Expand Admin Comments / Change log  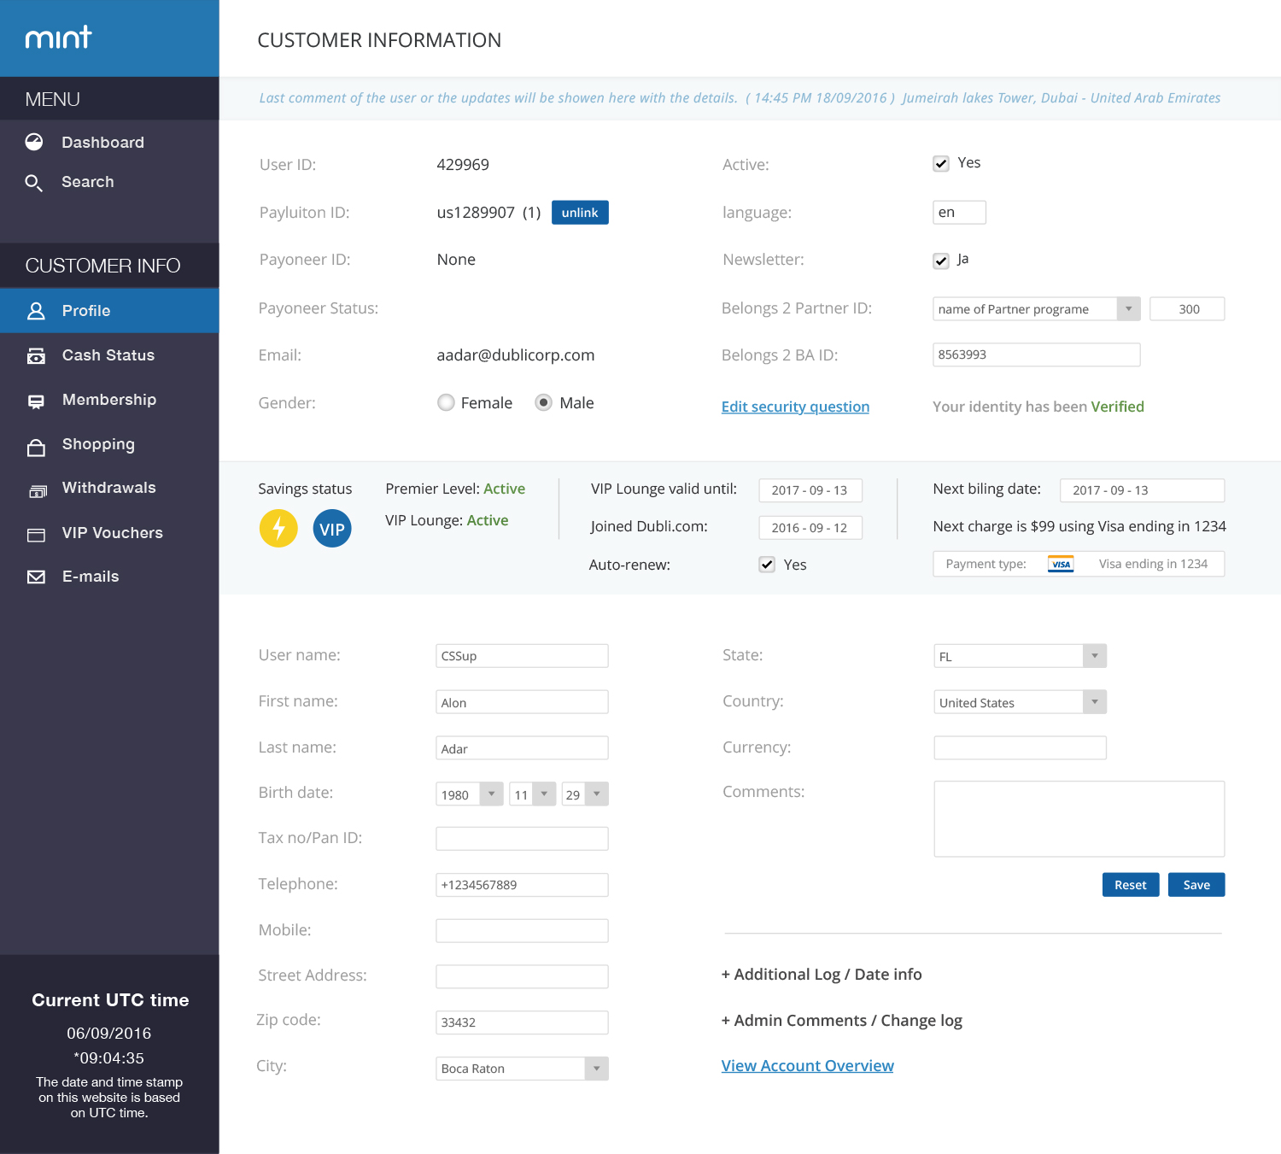pyautogui.click(x=842, y=1021)
